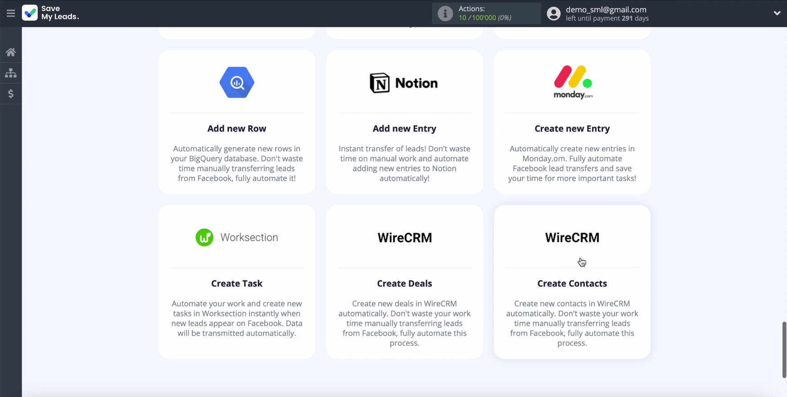Expand the account dropdown chevron
The width and height of the screenshot is (787, 397).
click(777, 14)
